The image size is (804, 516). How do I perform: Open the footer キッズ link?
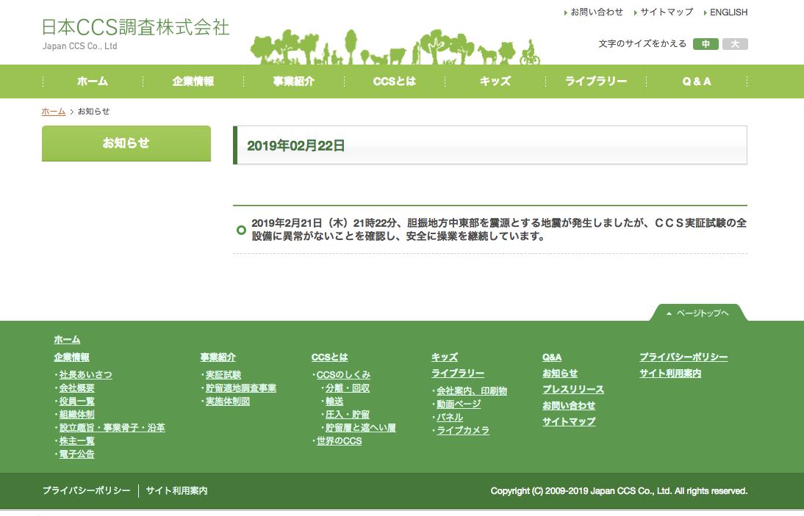pos(444,357)
